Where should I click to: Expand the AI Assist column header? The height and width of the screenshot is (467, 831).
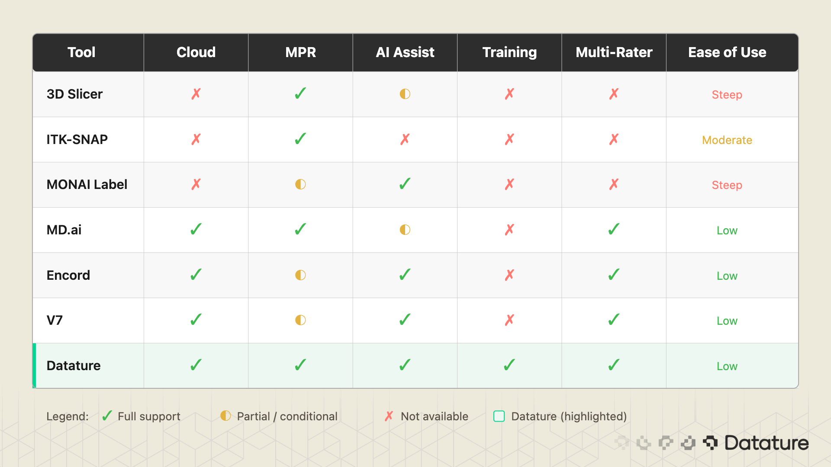[x=405, y=52]
